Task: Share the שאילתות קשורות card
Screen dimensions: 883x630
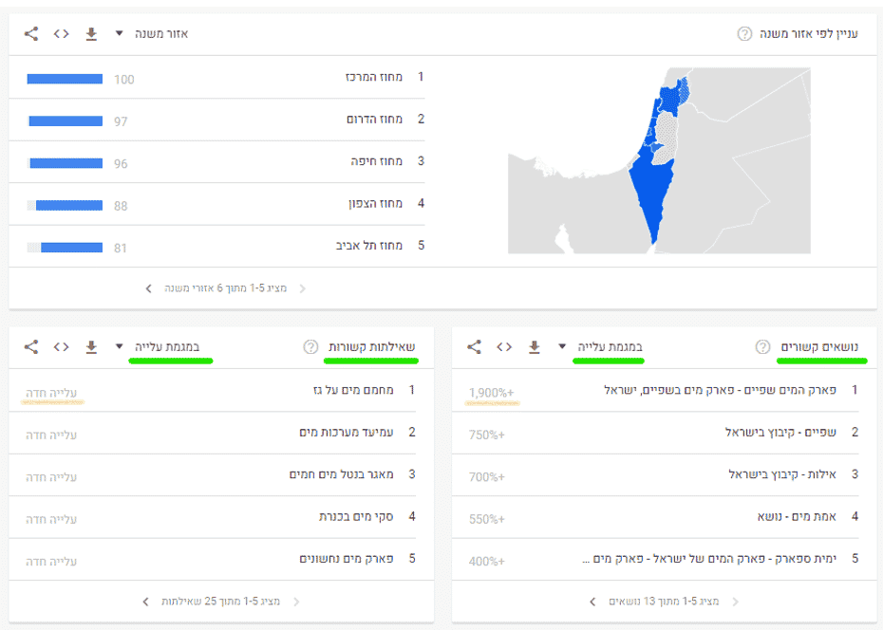Action: 31,347
